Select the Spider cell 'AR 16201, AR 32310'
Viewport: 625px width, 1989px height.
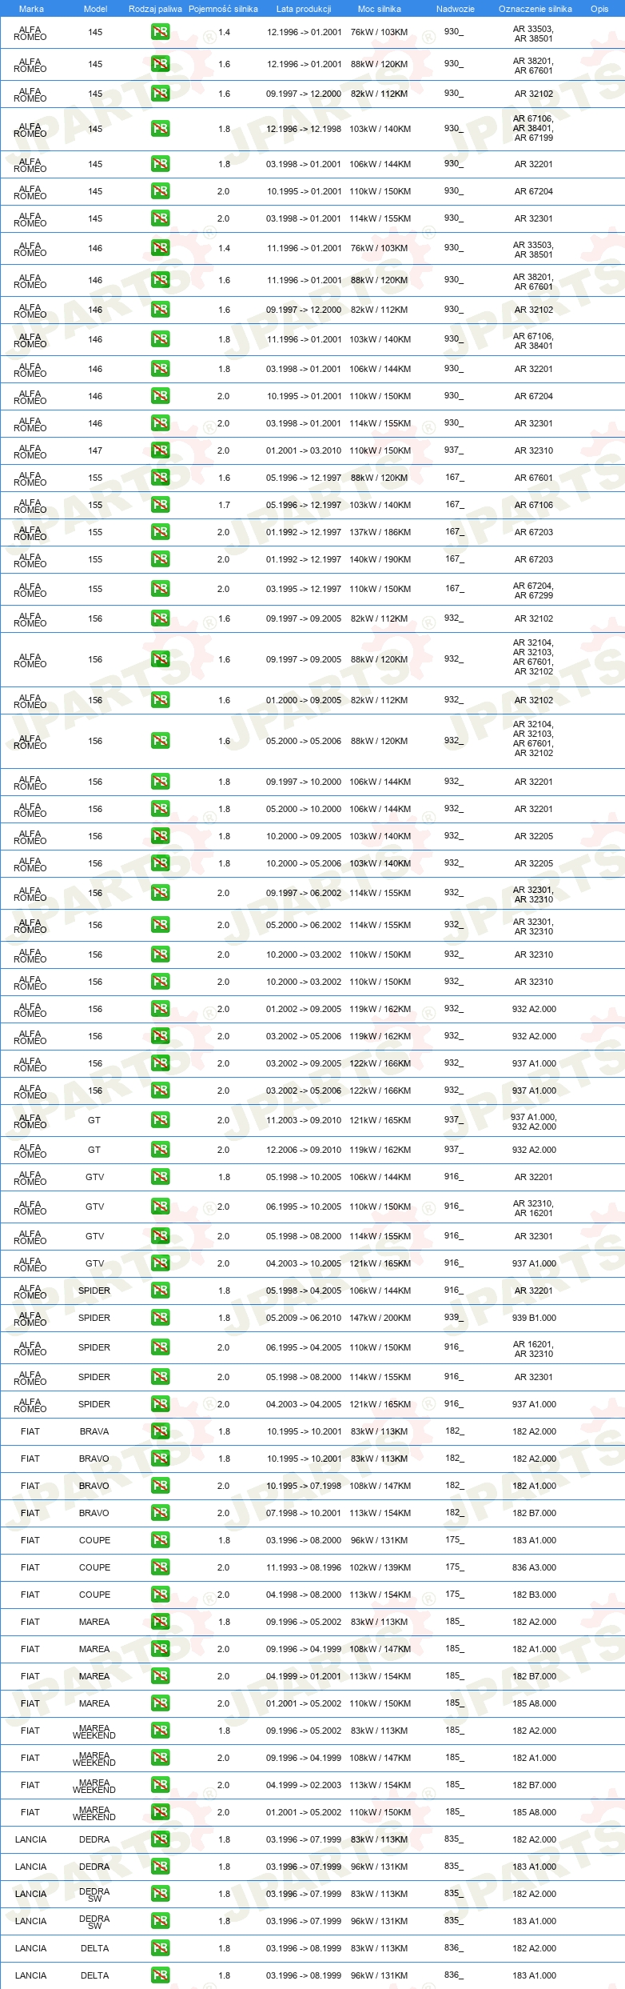(533, 1349)
